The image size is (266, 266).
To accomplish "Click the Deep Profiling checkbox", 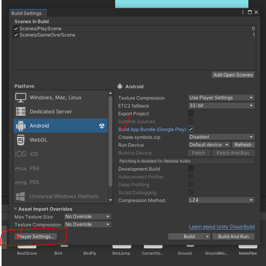I will [191, 184].
